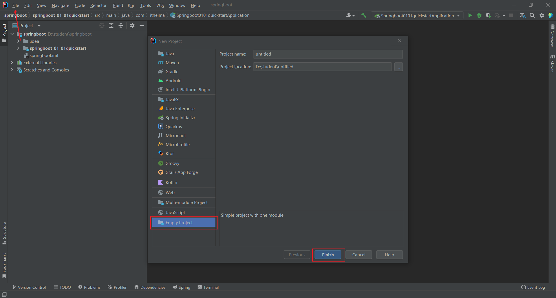Open the File menu

[x=16, y=5]
